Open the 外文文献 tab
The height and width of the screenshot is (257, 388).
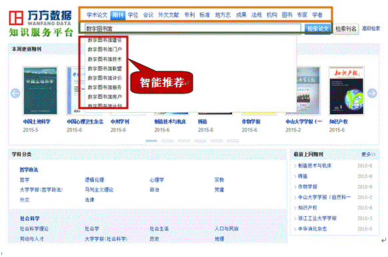(x=169, y=15)
